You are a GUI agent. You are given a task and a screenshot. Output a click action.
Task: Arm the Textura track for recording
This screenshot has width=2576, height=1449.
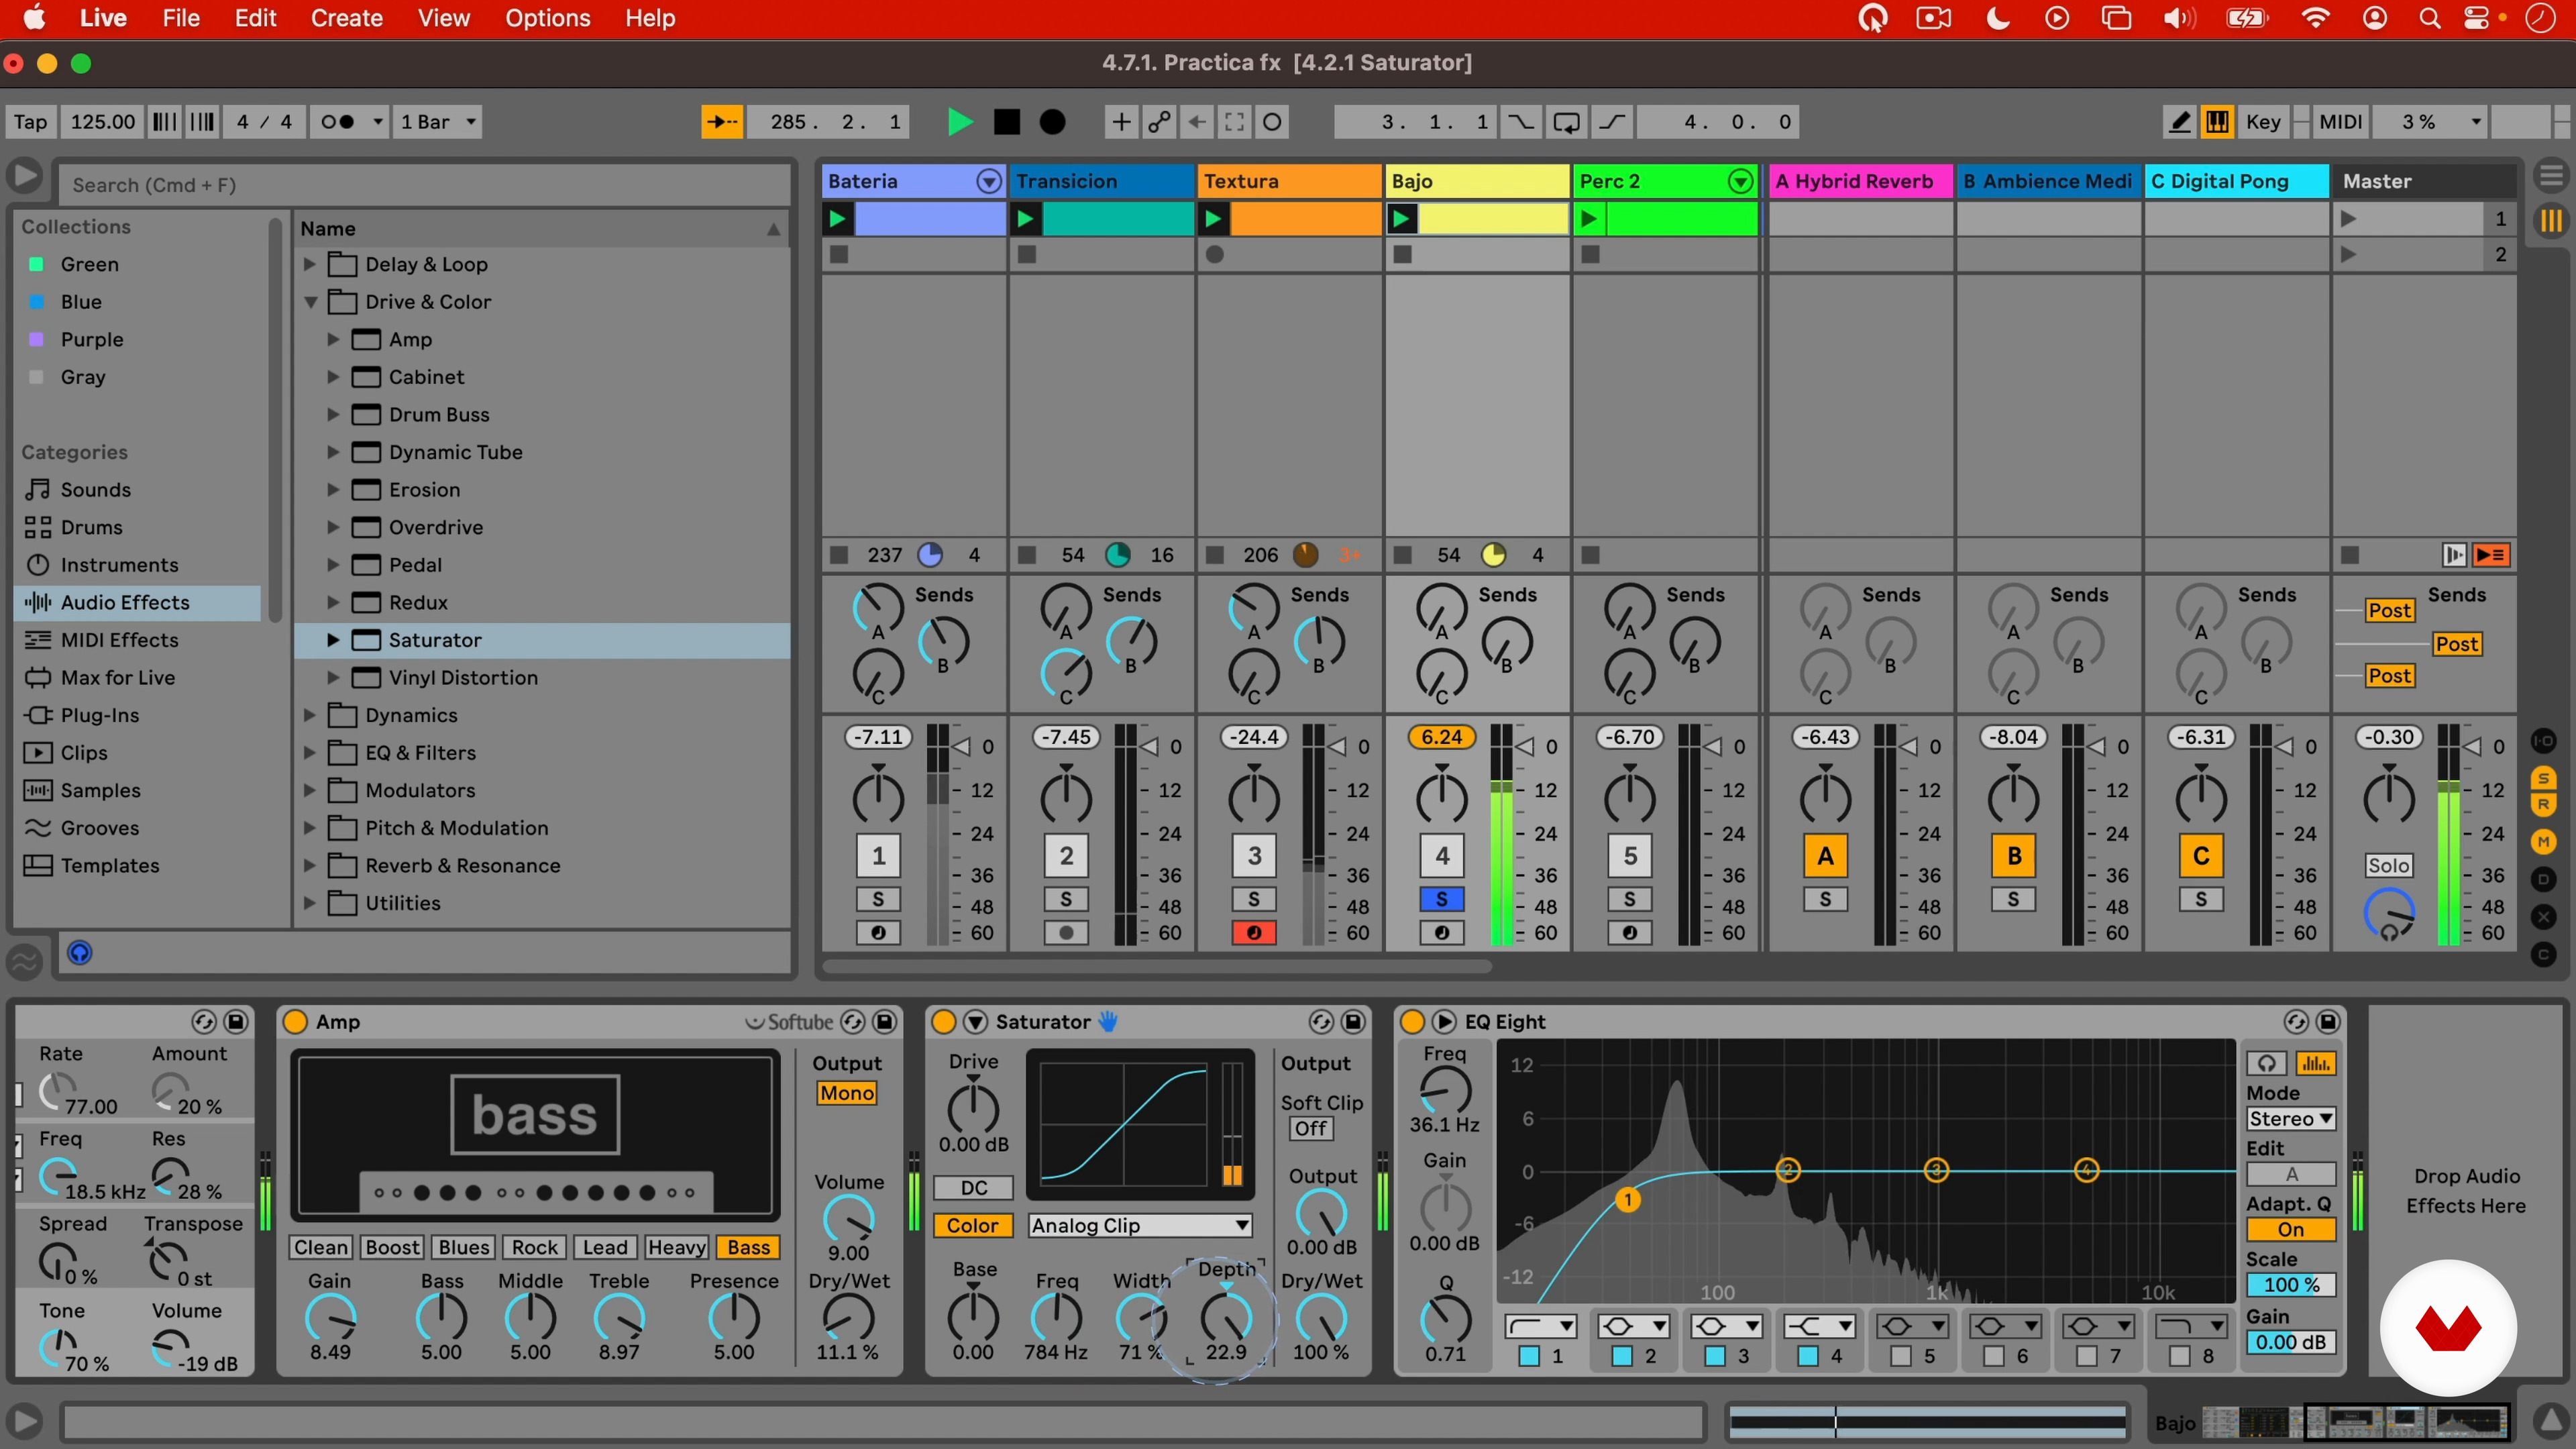1254,933
